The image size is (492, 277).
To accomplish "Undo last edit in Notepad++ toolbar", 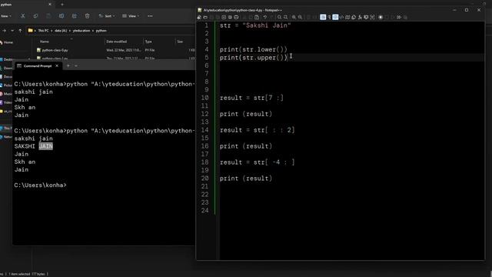I will pos(265,17).
